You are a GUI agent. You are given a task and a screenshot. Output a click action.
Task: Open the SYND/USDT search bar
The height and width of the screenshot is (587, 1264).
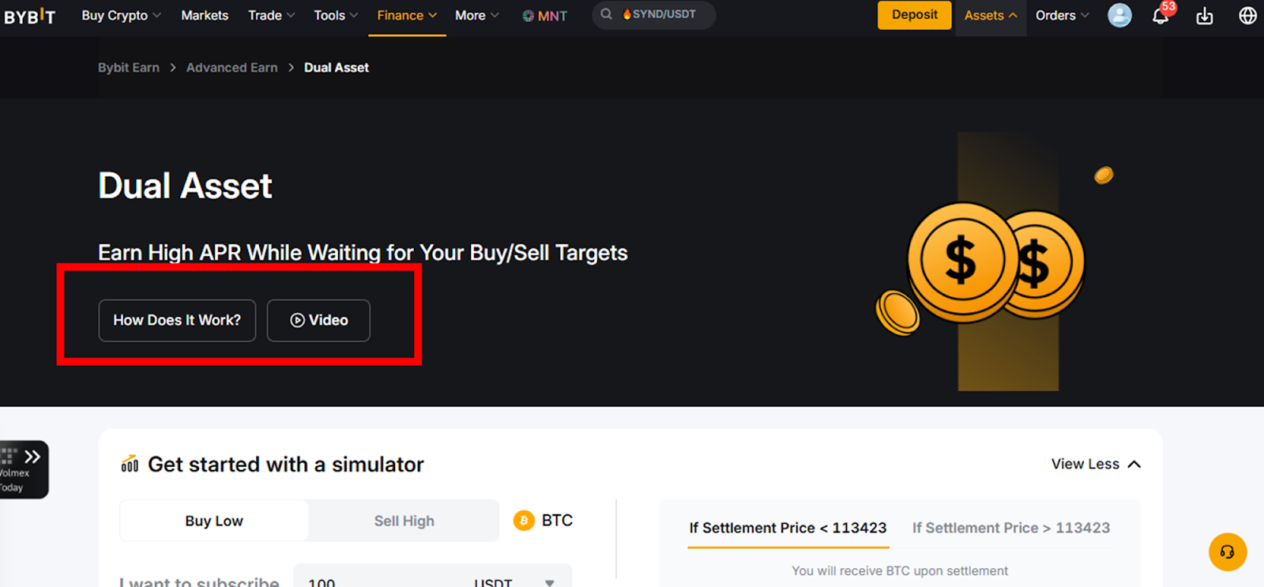click(653, 14)
